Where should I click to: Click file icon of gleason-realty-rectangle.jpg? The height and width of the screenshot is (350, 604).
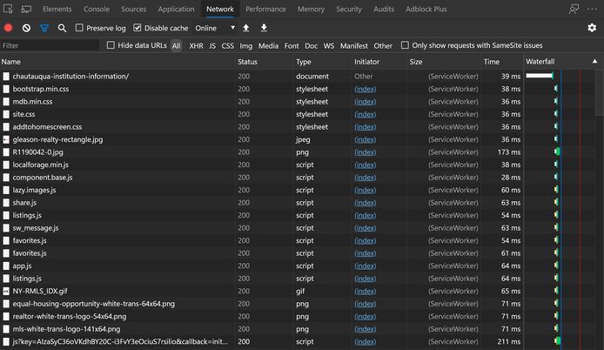(x=6, y=139)
